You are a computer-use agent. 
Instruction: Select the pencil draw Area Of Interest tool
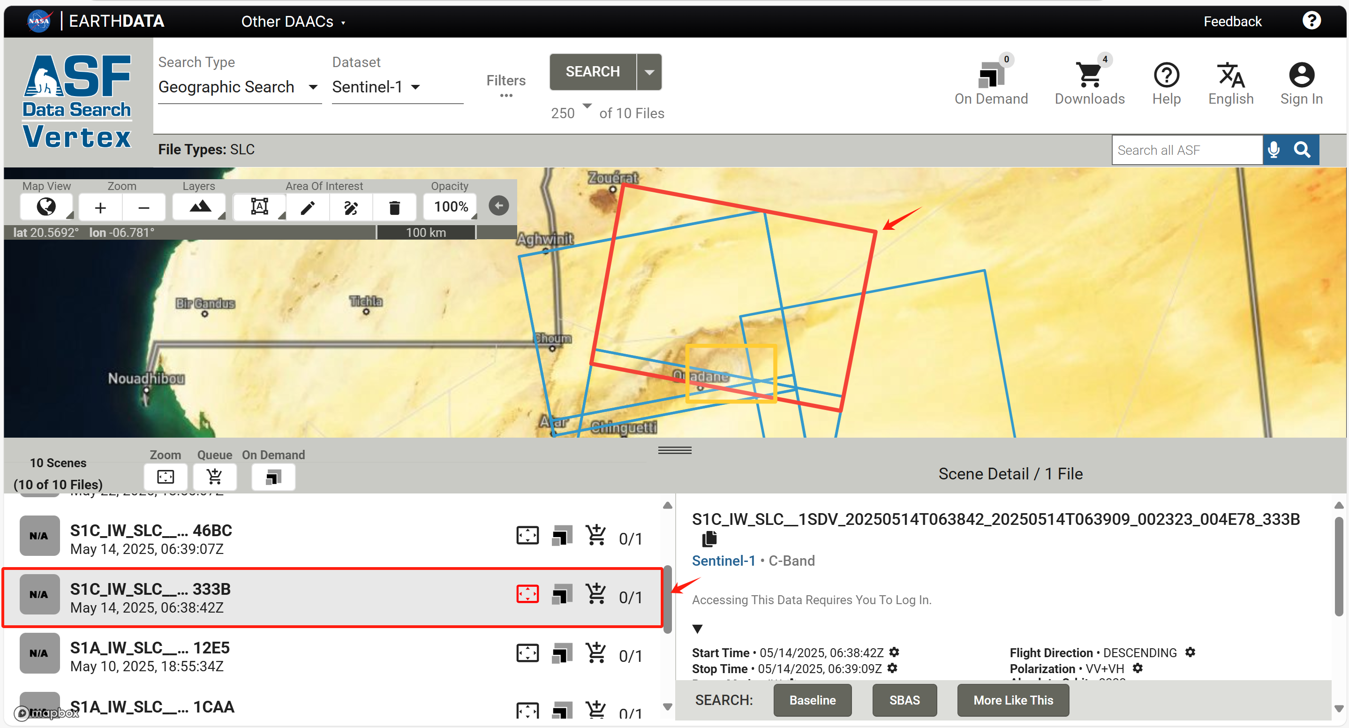pos(308,207)
